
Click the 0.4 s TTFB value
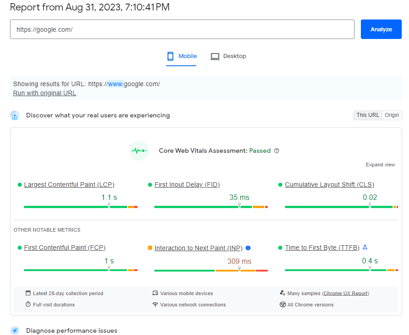[x=370, y=261]
